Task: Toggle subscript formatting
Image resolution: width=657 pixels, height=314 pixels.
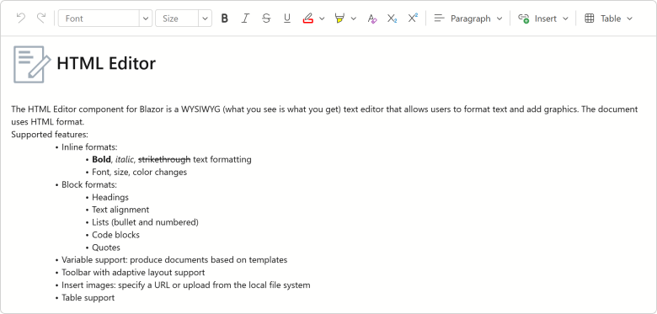Action: click(x=393, y=19)
